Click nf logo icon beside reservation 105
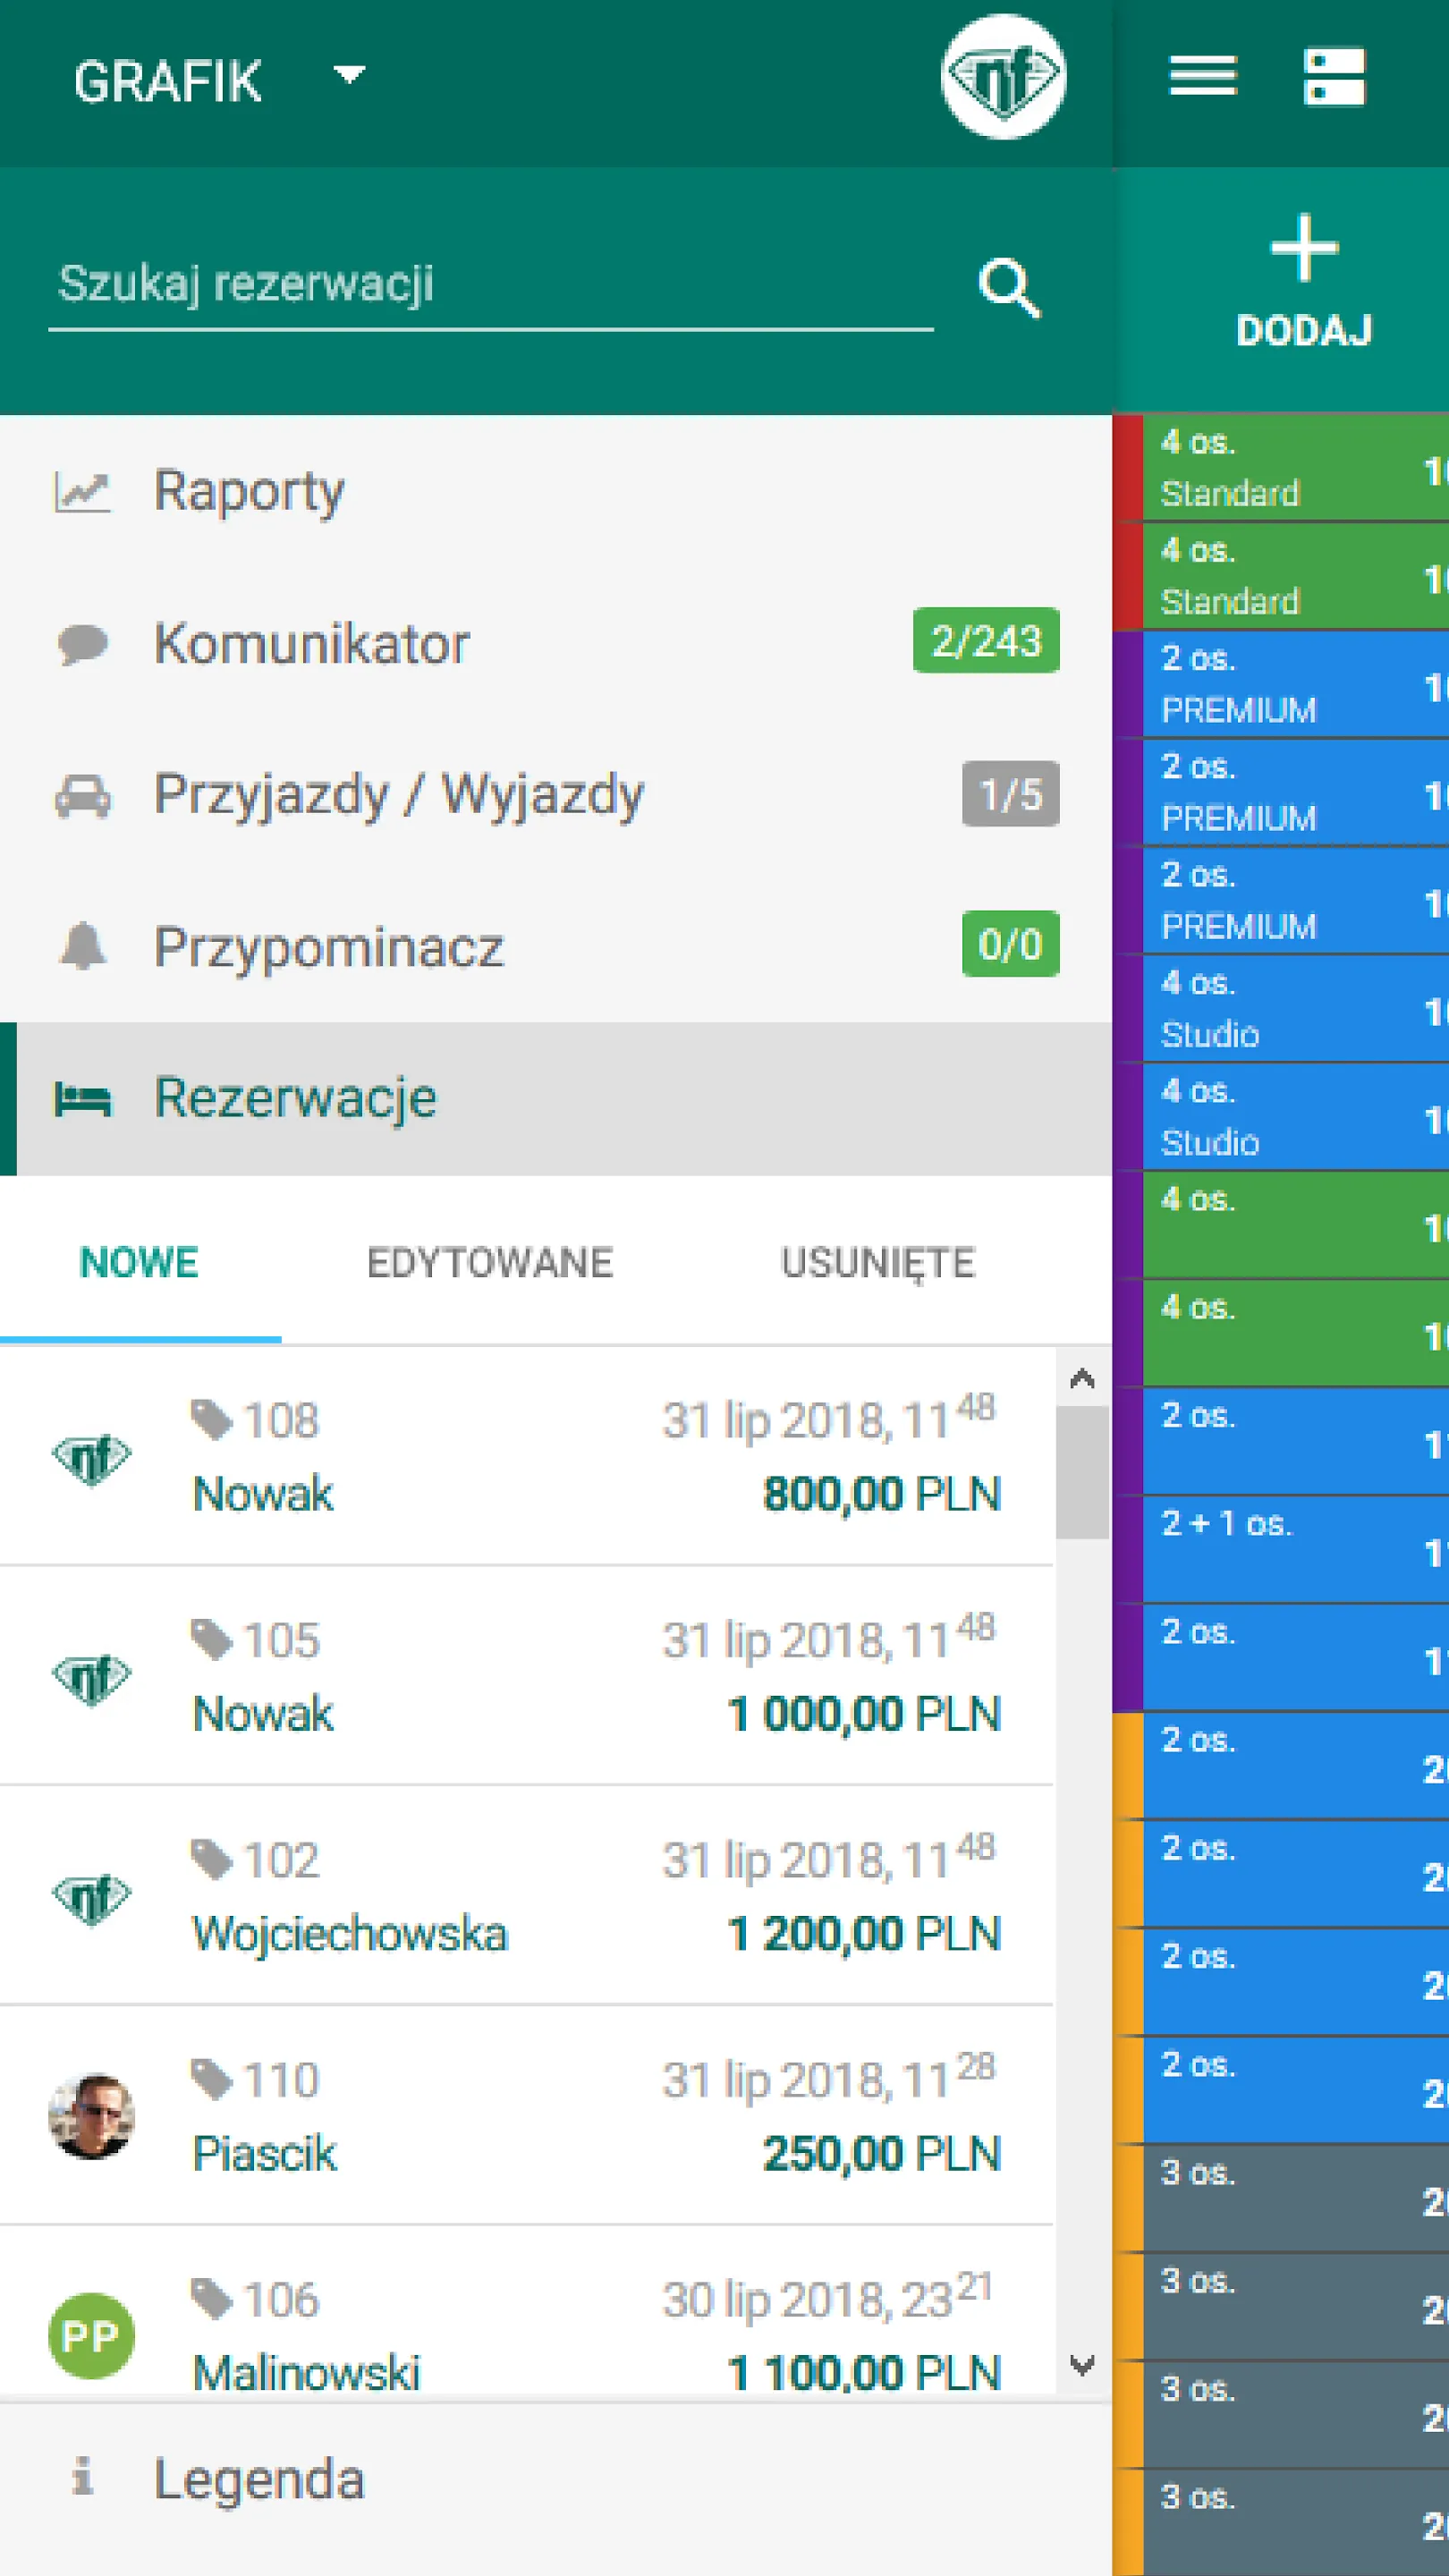 coord(91,1680)
